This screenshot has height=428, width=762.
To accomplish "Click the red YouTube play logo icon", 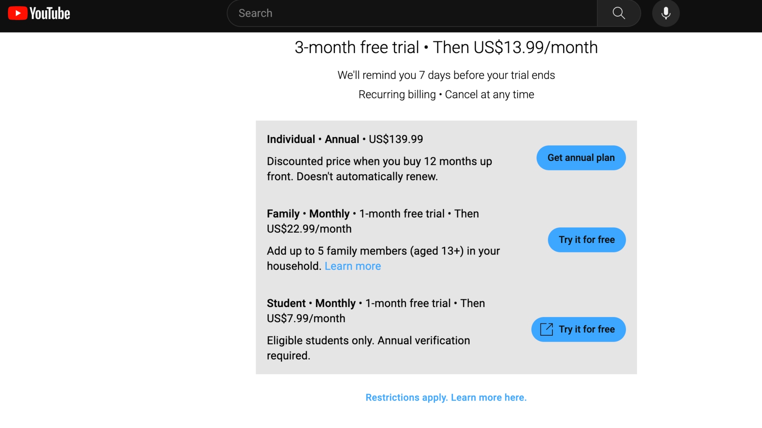I will (x=17, y=13).
